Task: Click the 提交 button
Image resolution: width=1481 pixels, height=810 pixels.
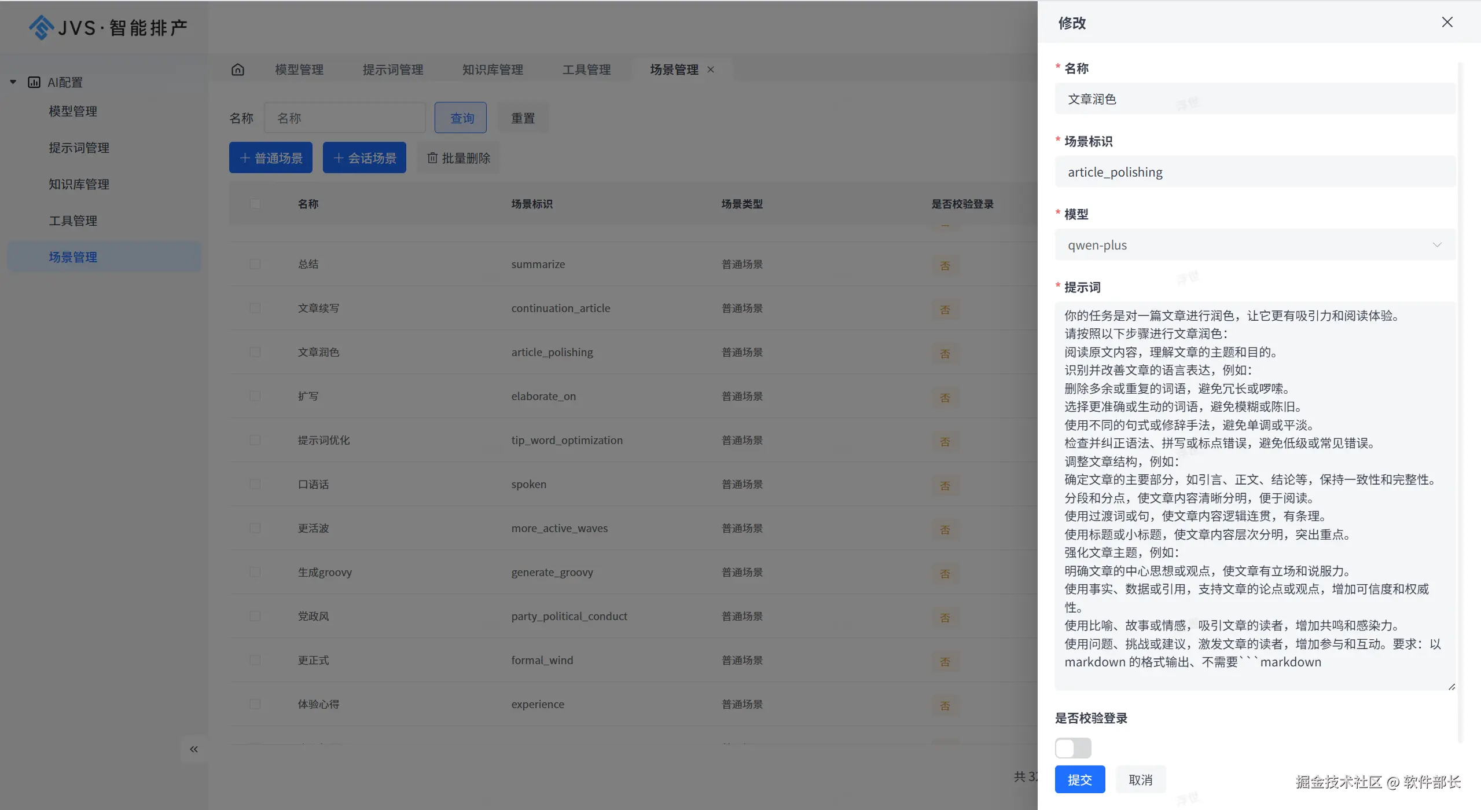Action: click(1079, 780)
